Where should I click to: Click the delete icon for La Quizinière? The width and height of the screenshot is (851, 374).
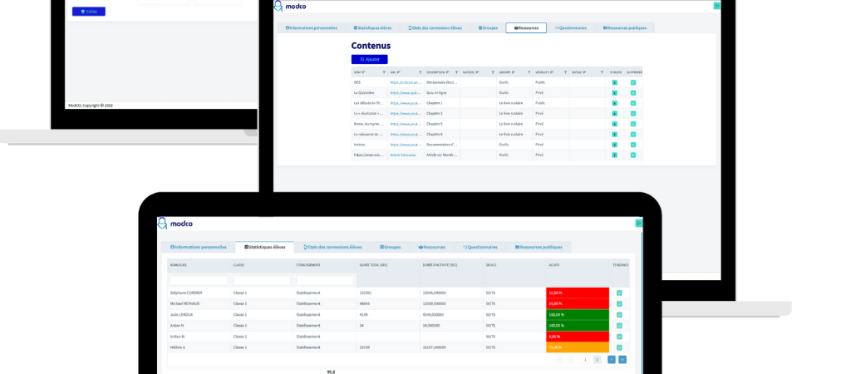[633, 92]
